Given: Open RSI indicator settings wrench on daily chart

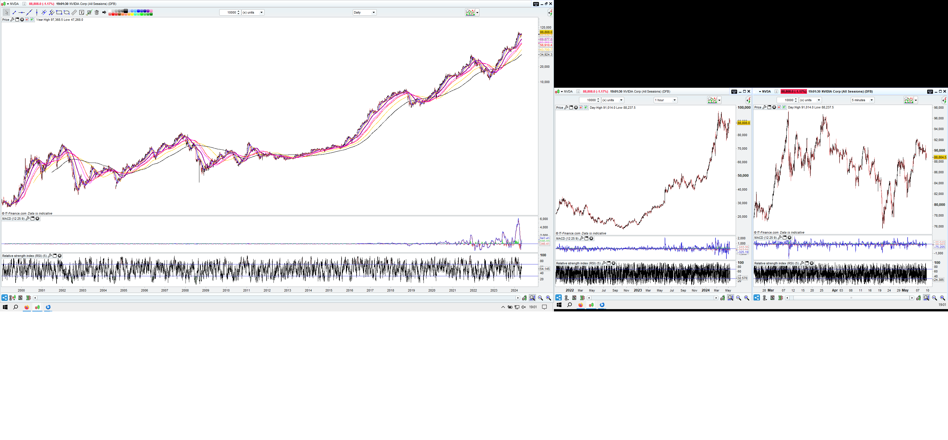Looking at the screenshot, I should coord(50,256).
